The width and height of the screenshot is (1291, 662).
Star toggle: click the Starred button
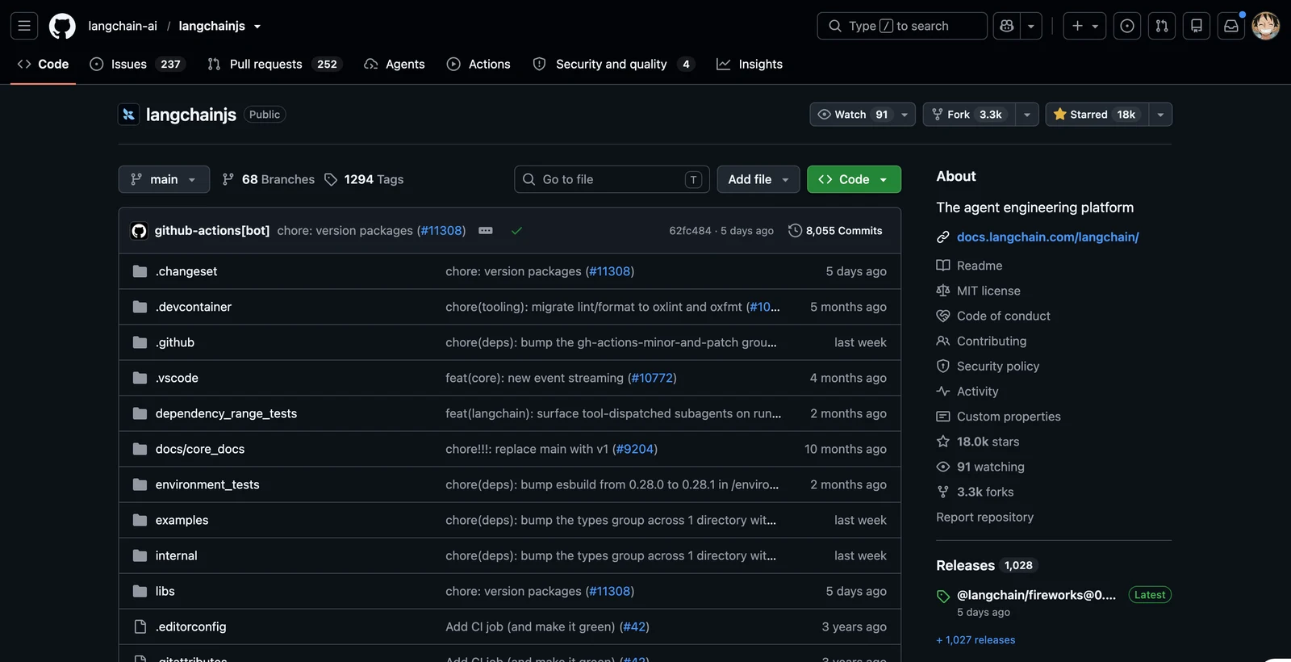pyautogui.click(x=1097, y=115)
